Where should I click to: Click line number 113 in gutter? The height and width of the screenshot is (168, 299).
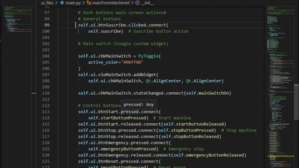pyautogui.click(x=46, y=112)
